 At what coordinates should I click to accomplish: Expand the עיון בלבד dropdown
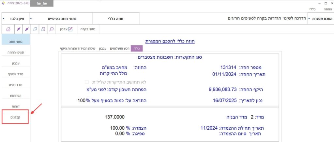pos(4,19)
